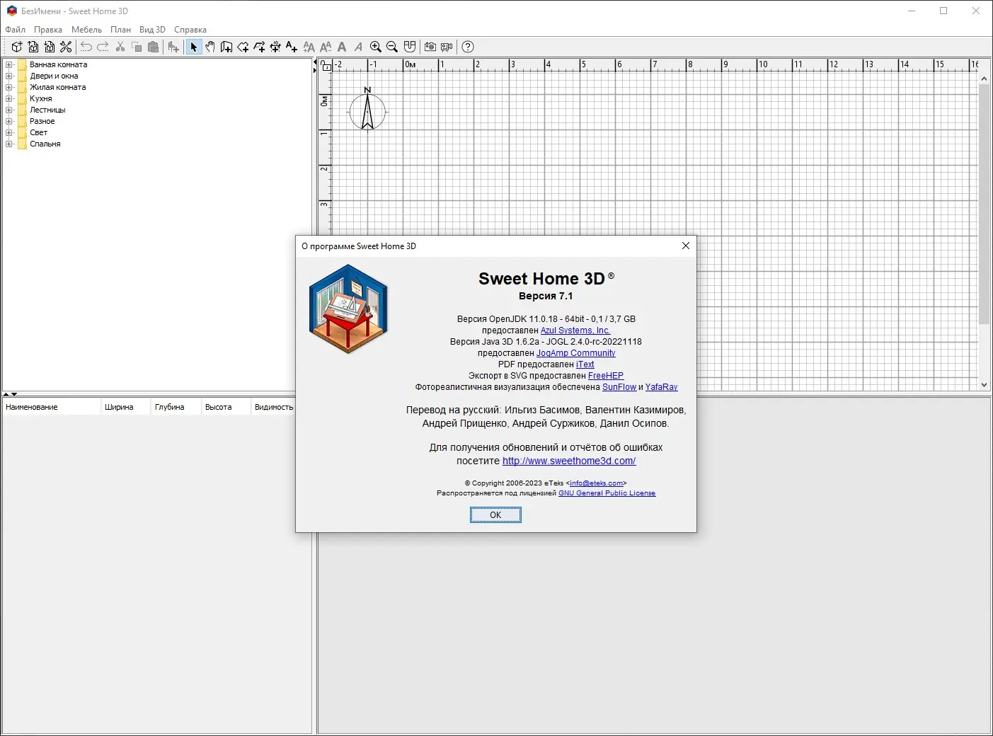The height and width of the screenshot is (736, 993).
Task: Click the Open home toolbar icon
Action: click(33, 47)
